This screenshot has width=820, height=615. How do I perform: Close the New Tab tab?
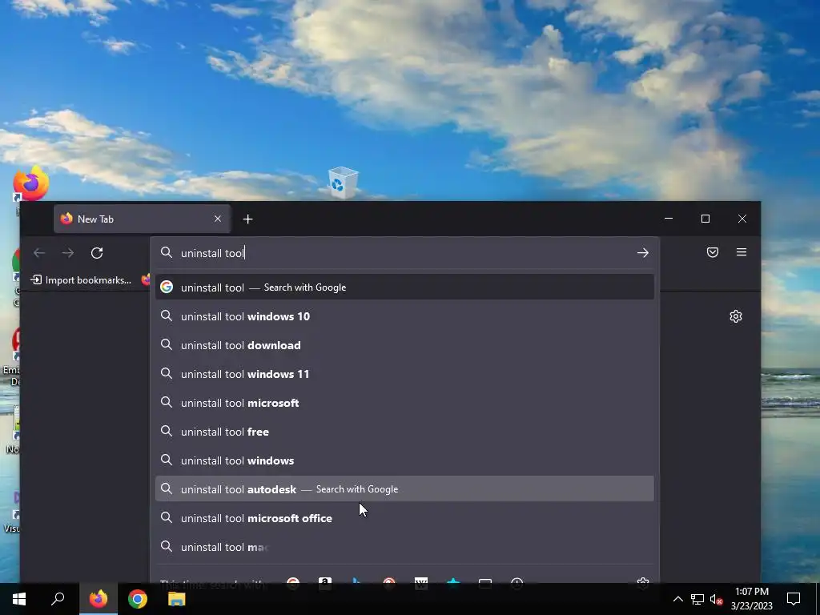click(218, 219)
